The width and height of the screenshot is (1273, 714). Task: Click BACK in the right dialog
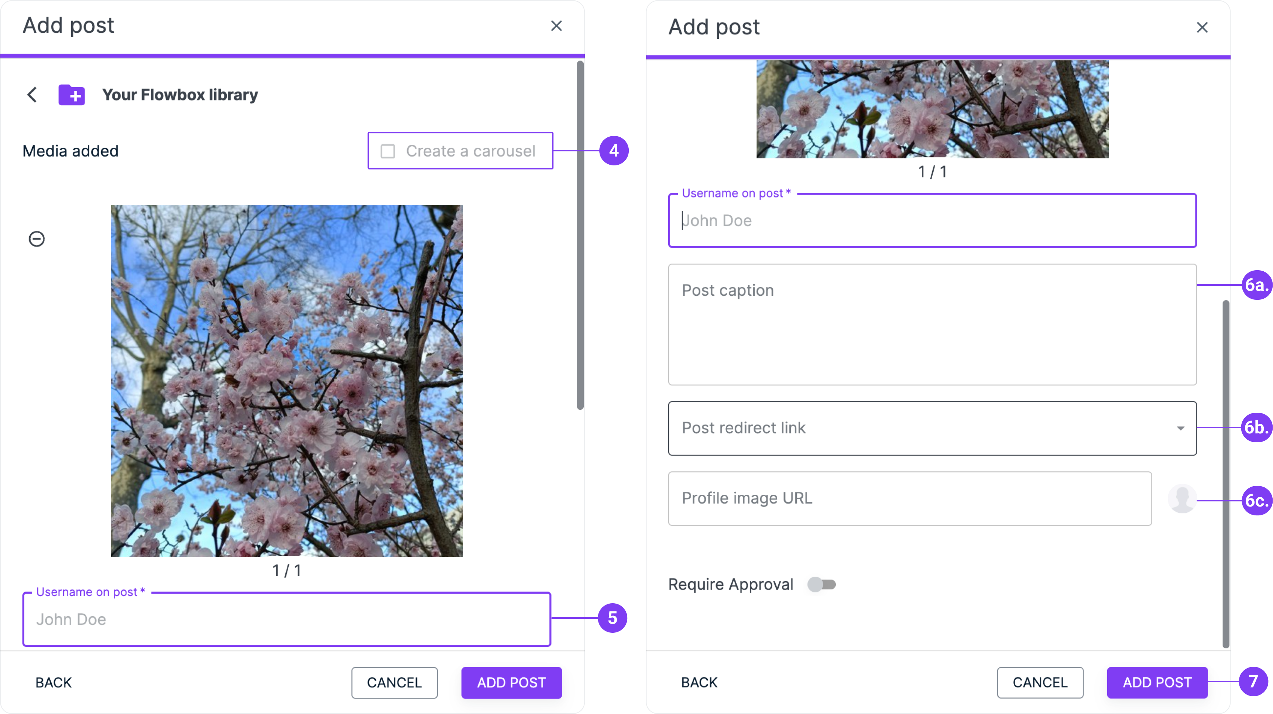(x=699, y=682)
